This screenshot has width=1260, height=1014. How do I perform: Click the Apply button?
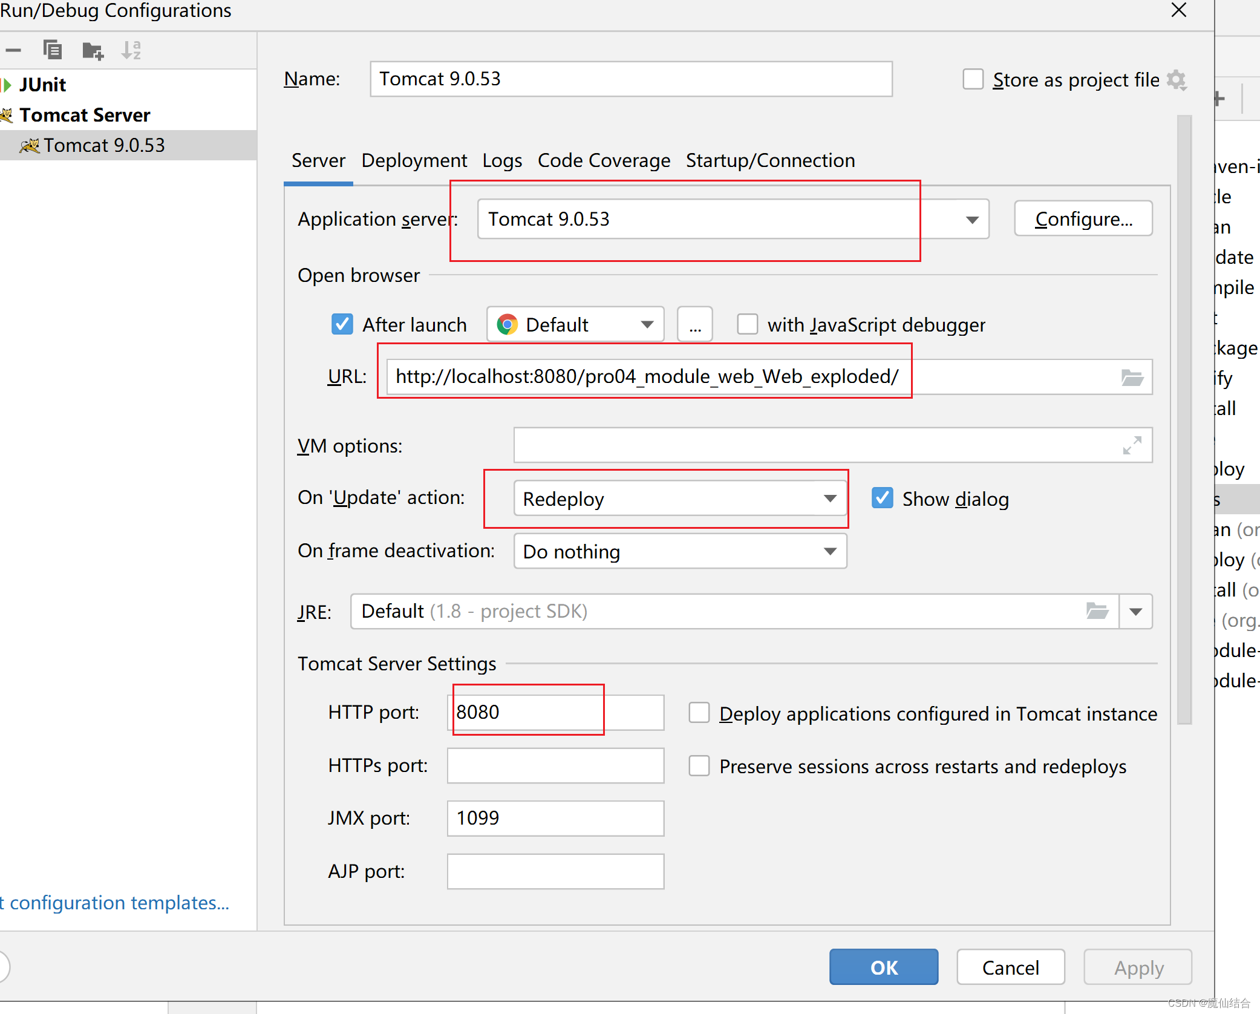(x=1138, y=967)
